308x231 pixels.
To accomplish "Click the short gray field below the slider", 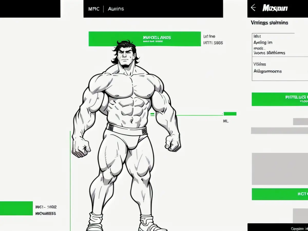I will click(301, 121).
